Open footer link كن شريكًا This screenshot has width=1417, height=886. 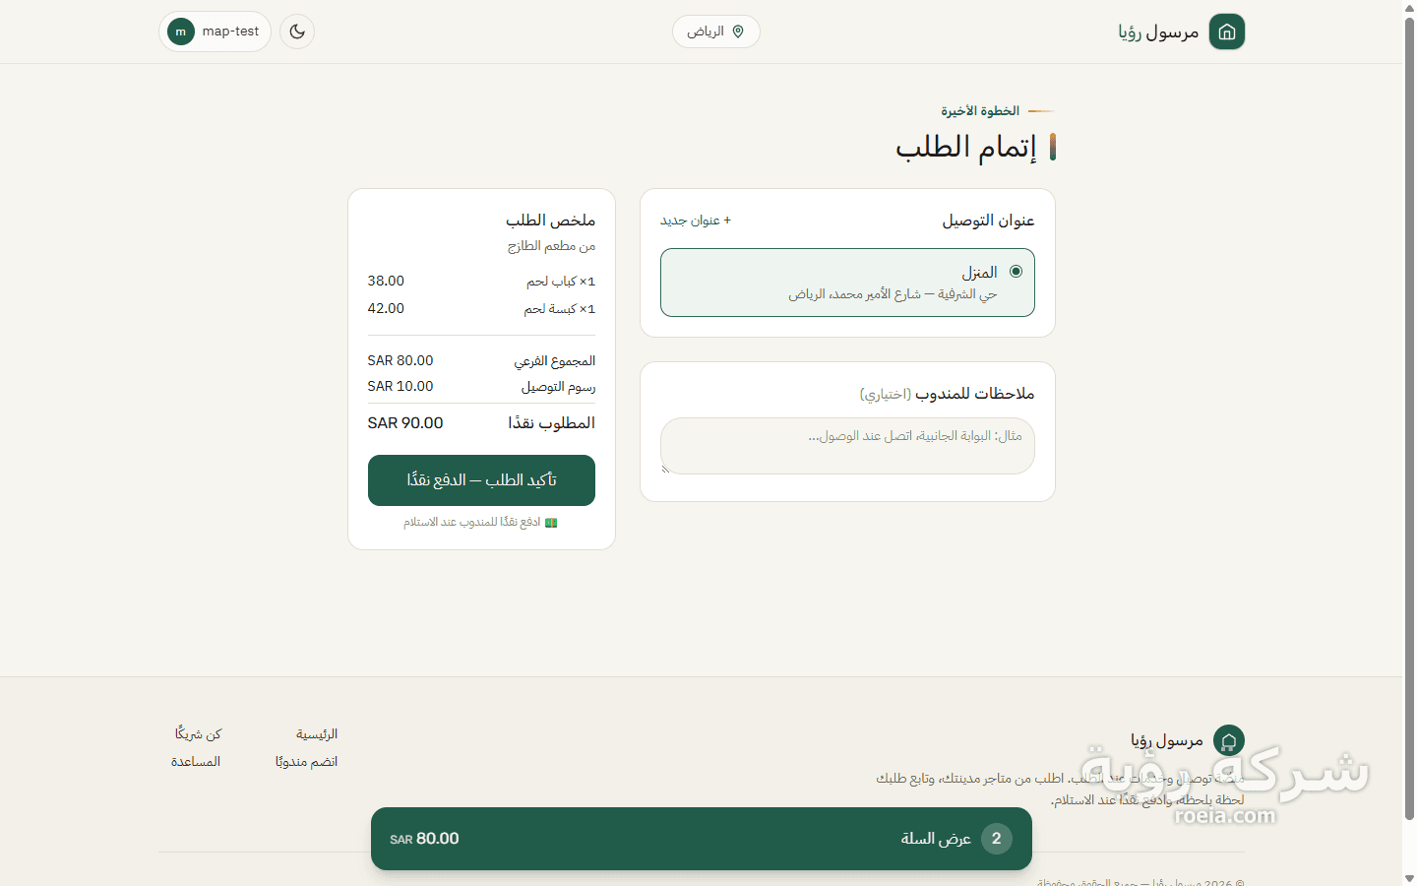point(198,734)
